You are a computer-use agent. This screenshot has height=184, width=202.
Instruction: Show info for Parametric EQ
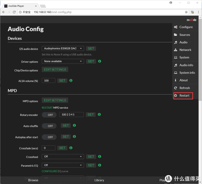point(100,165)
